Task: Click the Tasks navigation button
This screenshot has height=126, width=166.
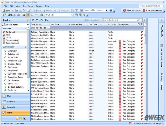Action: pyautogui.click(x=16, y=113)
